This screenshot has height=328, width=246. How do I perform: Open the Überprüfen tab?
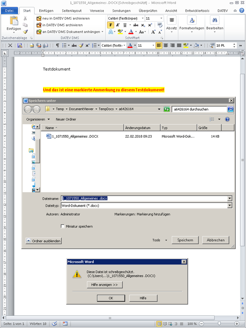pyautogui.click(x=148, y=11)
